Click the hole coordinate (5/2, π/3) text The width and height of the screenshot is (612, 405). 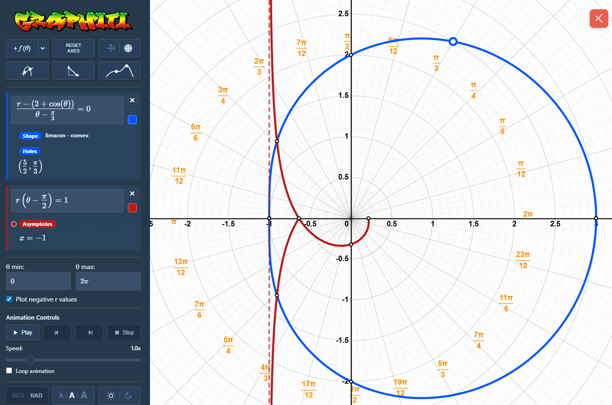[30, 166]
